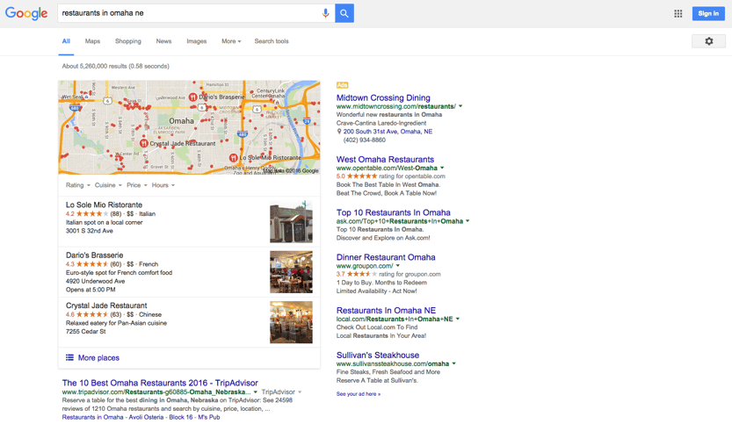
Task: Click Lo Sole Mio Ristorante map pin
Action: click(234, 158)
